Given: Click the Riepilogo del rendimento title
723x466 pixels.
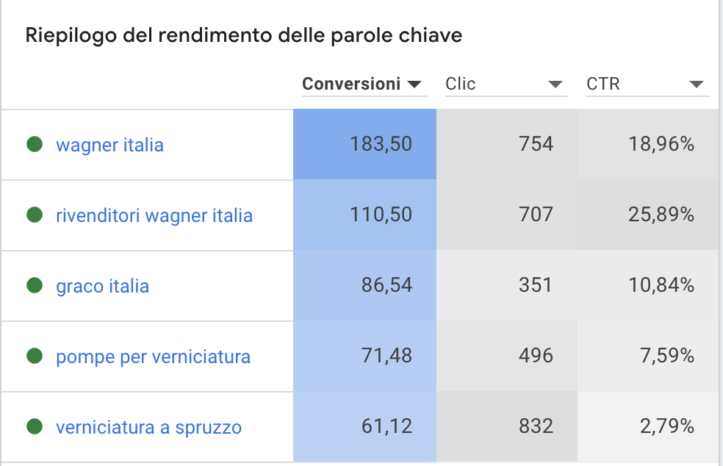Looking at the screenshot, I should 243,35.
